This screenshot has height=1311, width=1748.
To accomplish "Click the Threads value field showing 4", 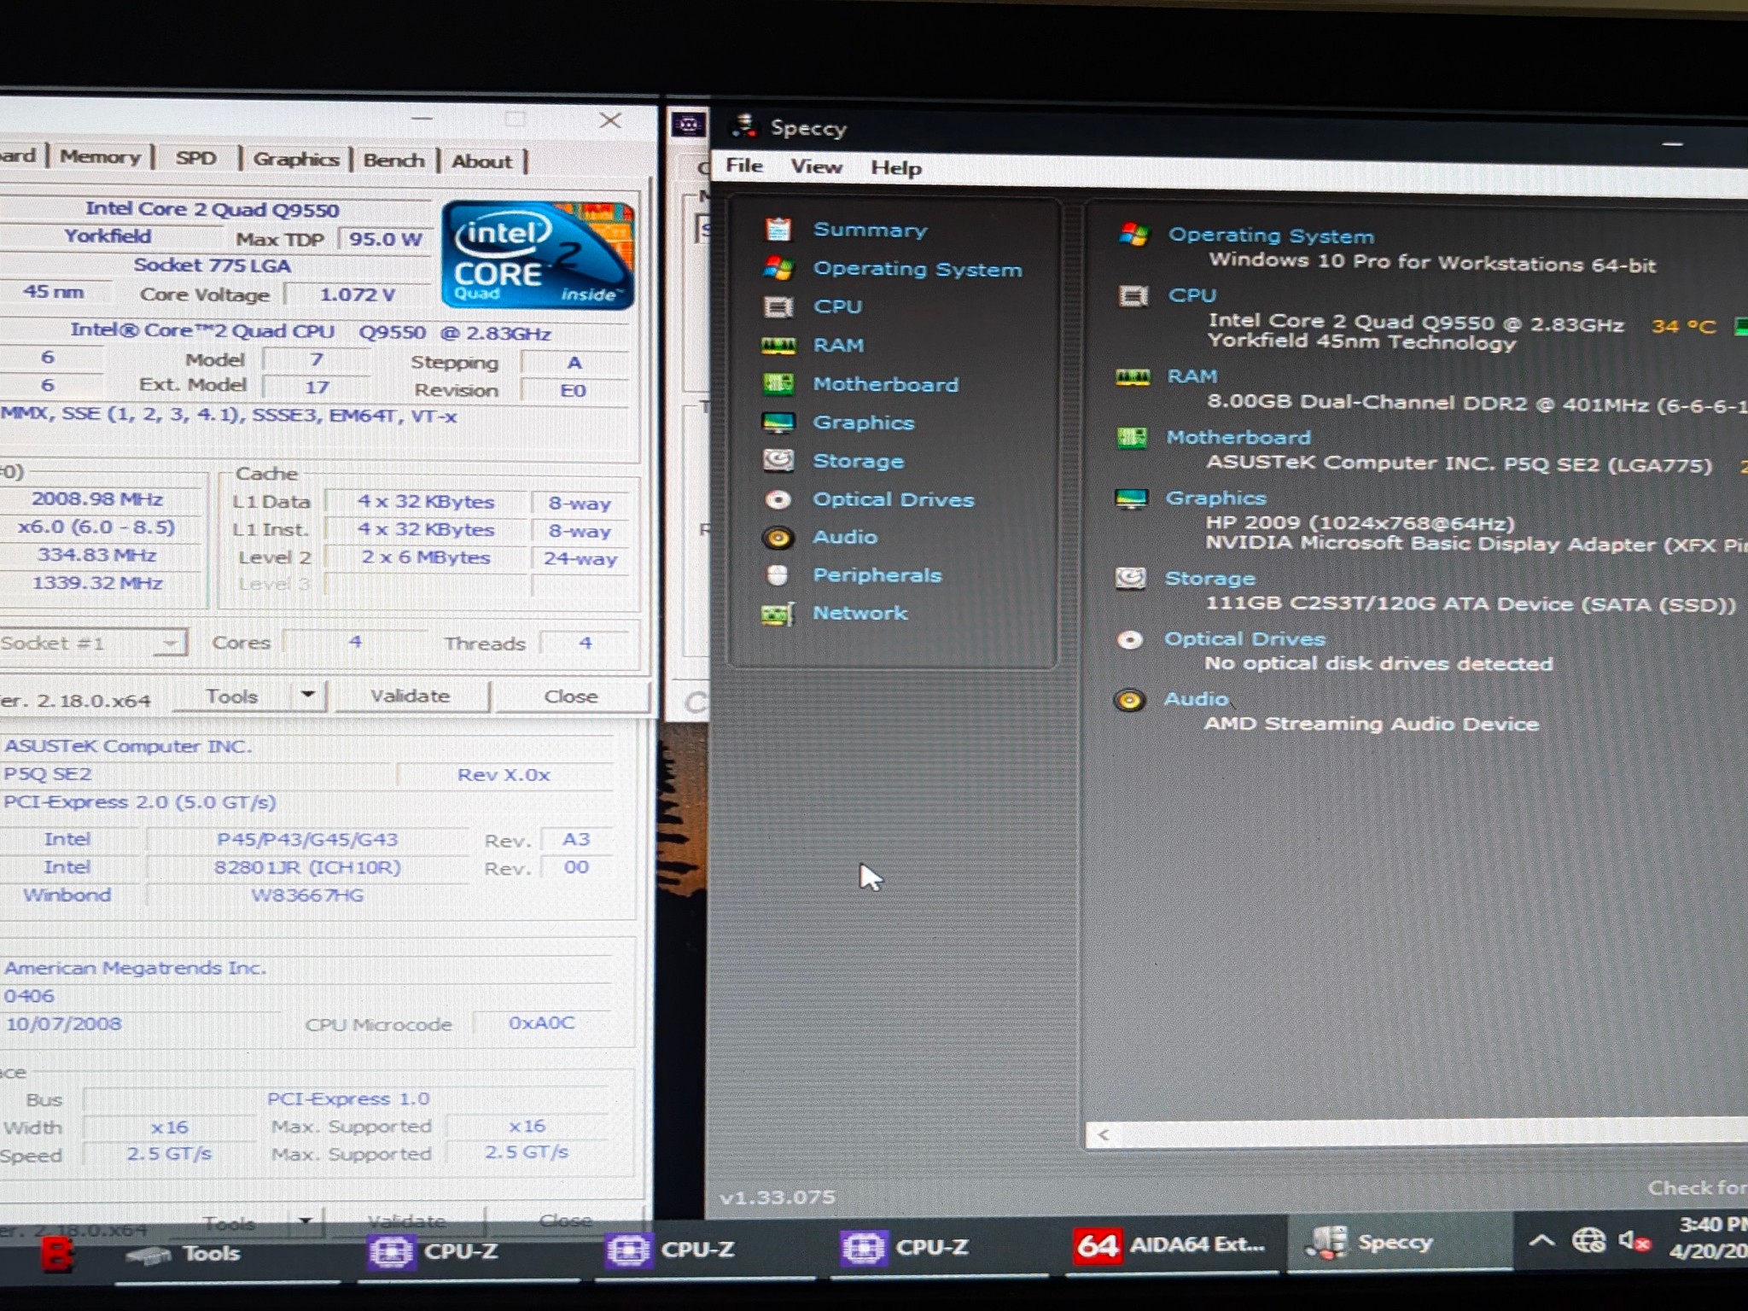I will click(585, 642).
